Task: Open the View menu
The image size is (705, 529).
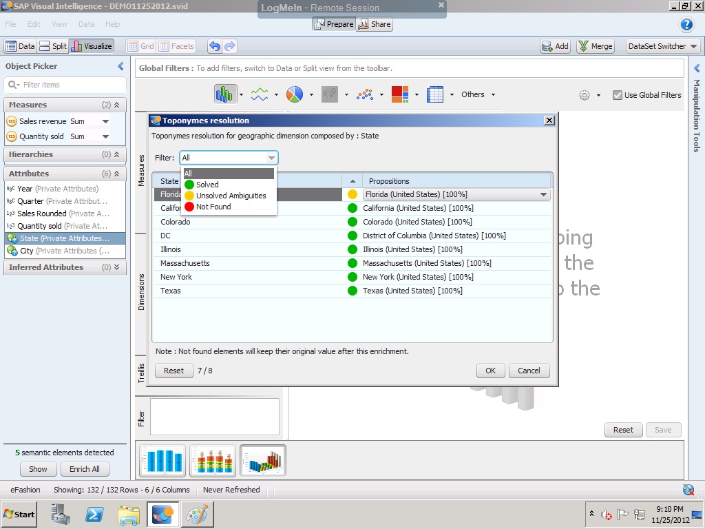Action: [59, 24]
